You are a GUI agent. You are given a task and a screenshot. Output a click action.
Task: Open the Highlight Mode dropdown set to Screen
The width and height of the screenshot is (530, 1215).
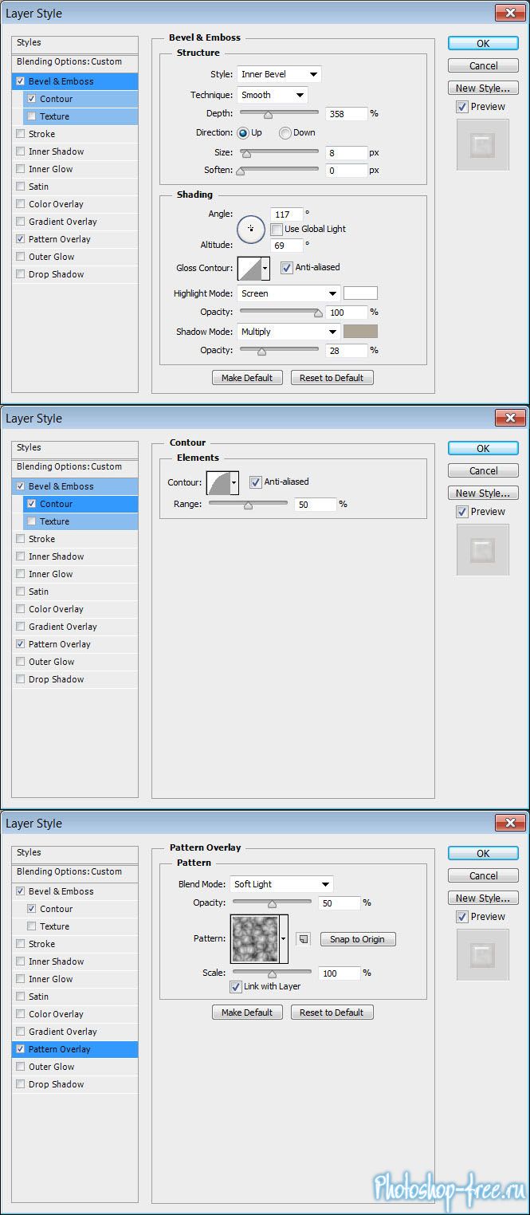[289, 293]
